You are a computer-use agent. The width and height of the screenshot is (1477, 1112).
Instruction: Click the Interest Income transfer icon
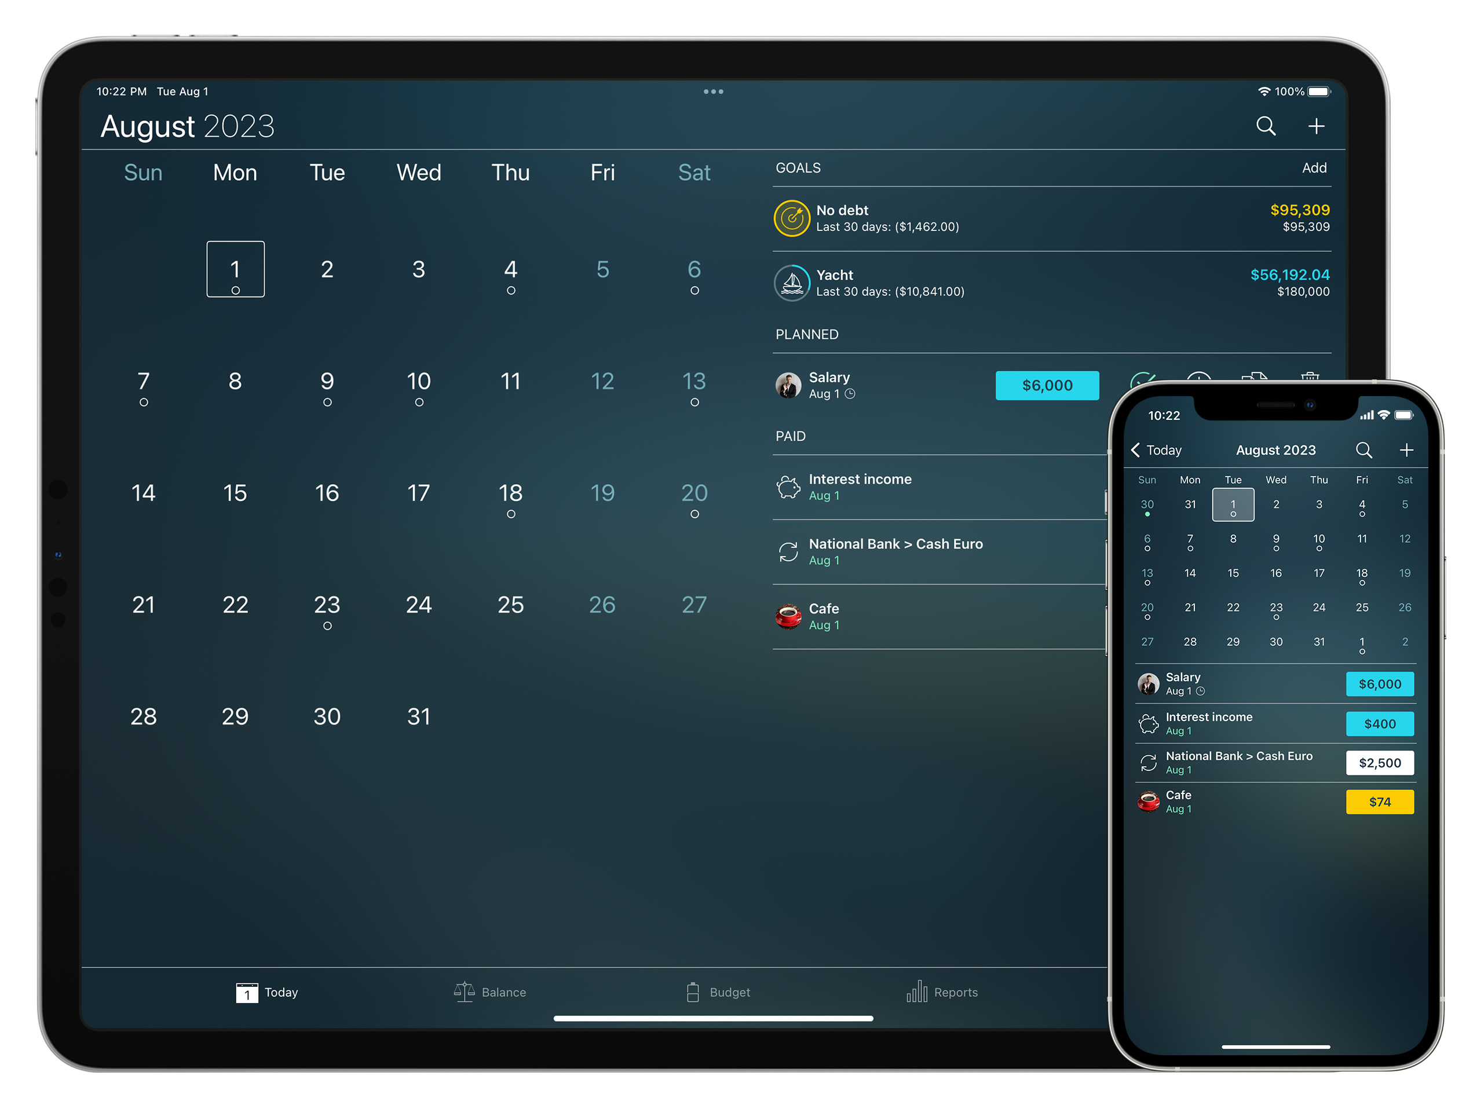(x=787, y=487)
